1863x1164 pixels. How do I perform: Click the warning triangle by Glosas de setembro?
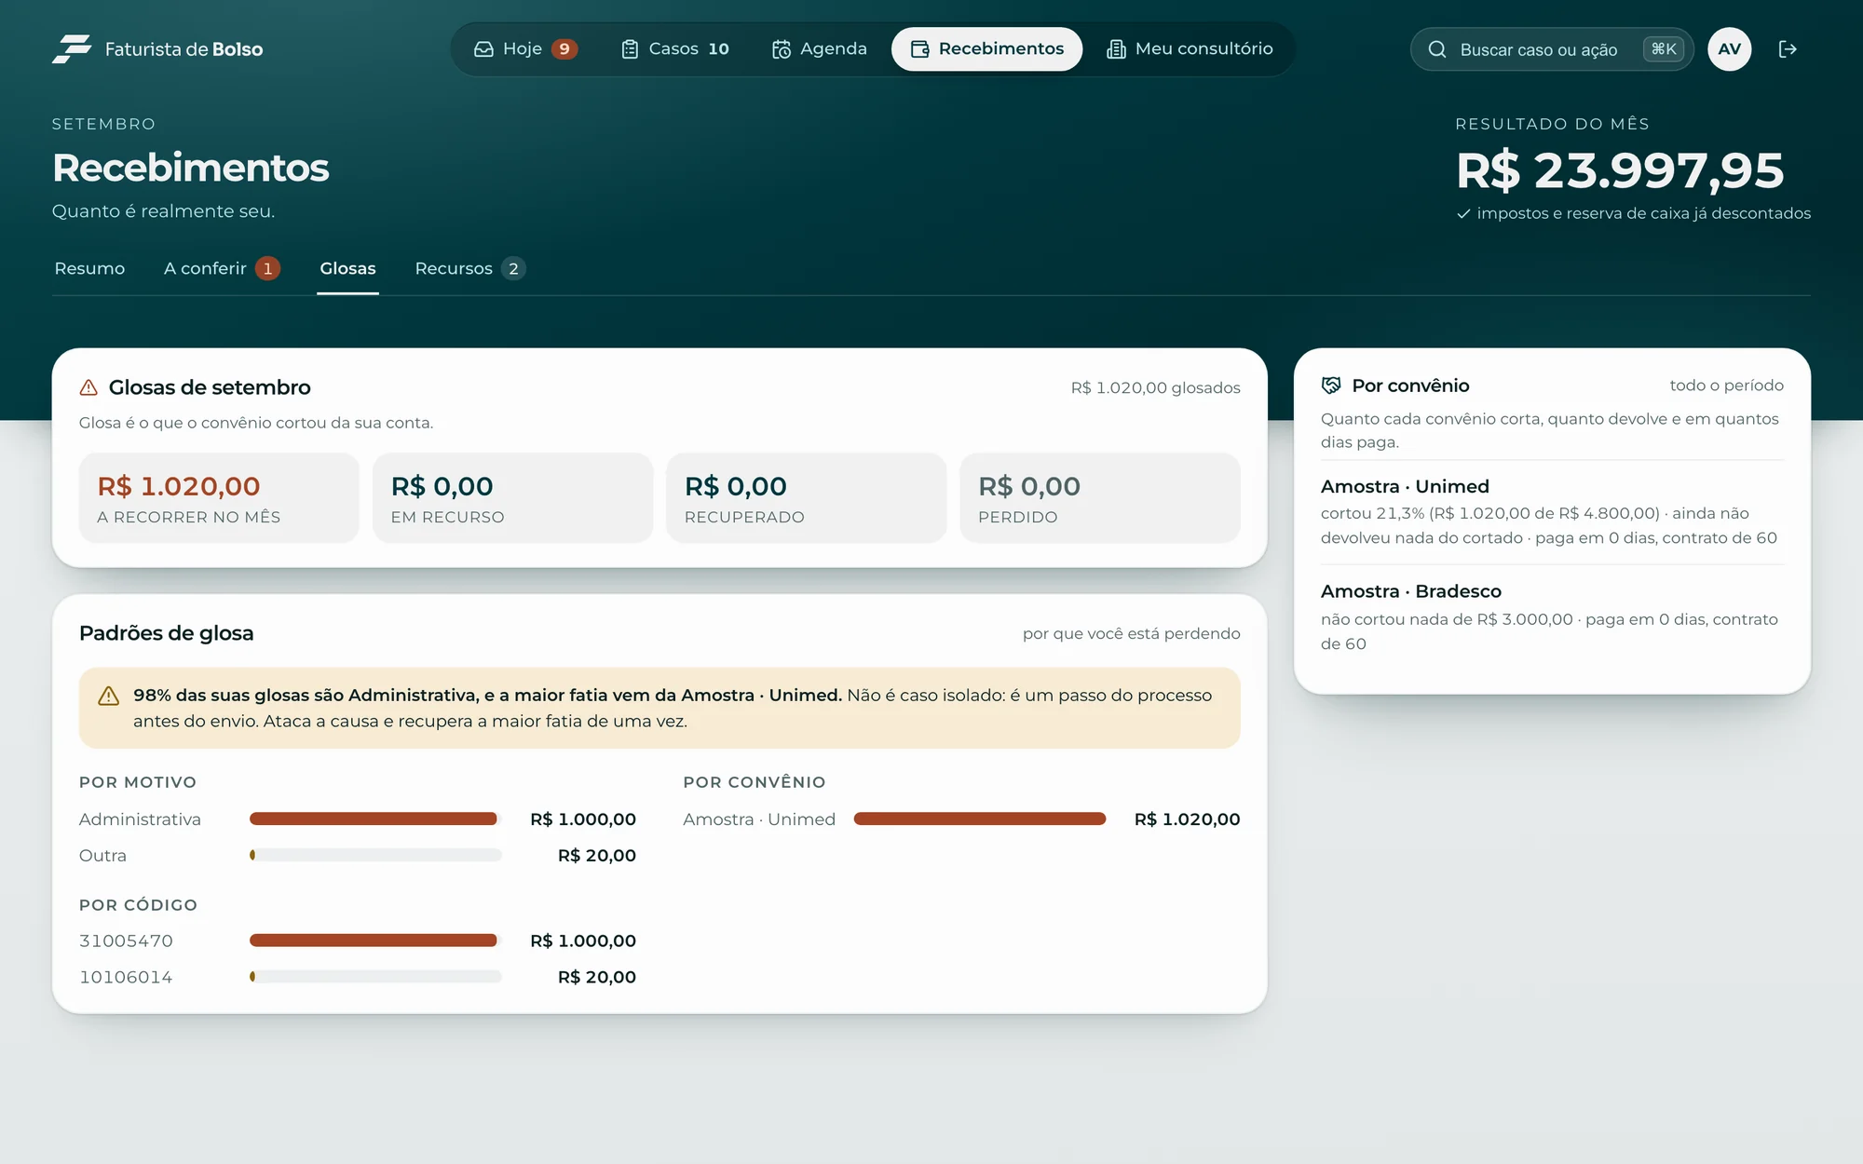(x=88, y=387)
